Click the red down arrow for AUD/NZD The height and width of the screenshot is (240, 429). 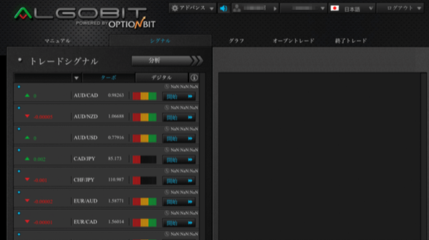pyautogui.click(x=27, y=116)
